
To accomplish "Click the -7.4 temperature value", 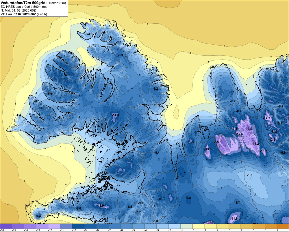I will [x=141, y=203].
